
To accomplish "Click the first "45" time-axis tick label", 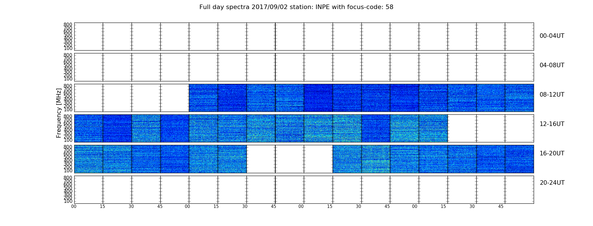I will coord(160,207).
